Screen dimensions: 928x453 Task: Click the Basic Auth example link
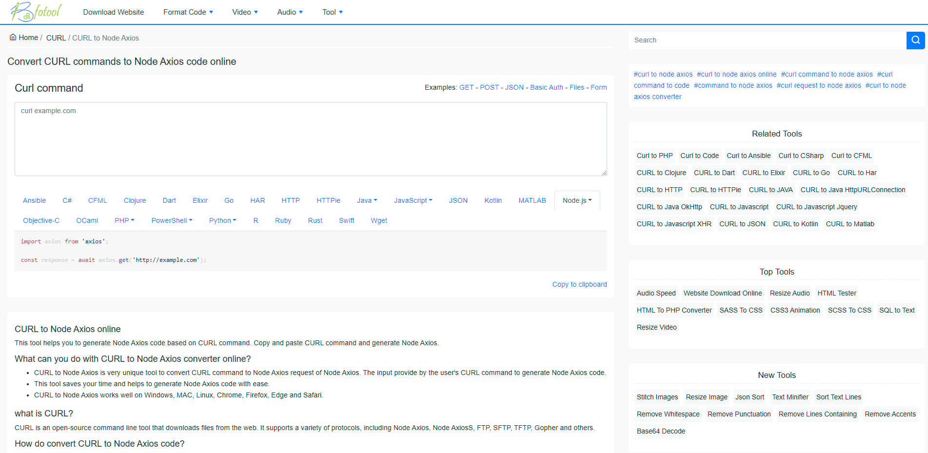547,87
